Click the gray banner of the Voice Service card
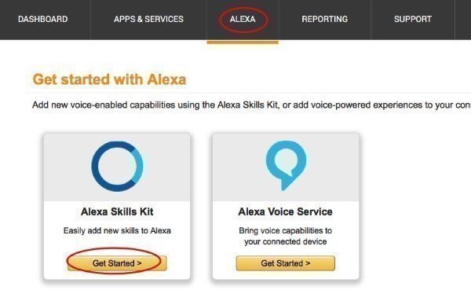Screen dimensions: 471x305 pyautogui.click(x=286, y=167)
